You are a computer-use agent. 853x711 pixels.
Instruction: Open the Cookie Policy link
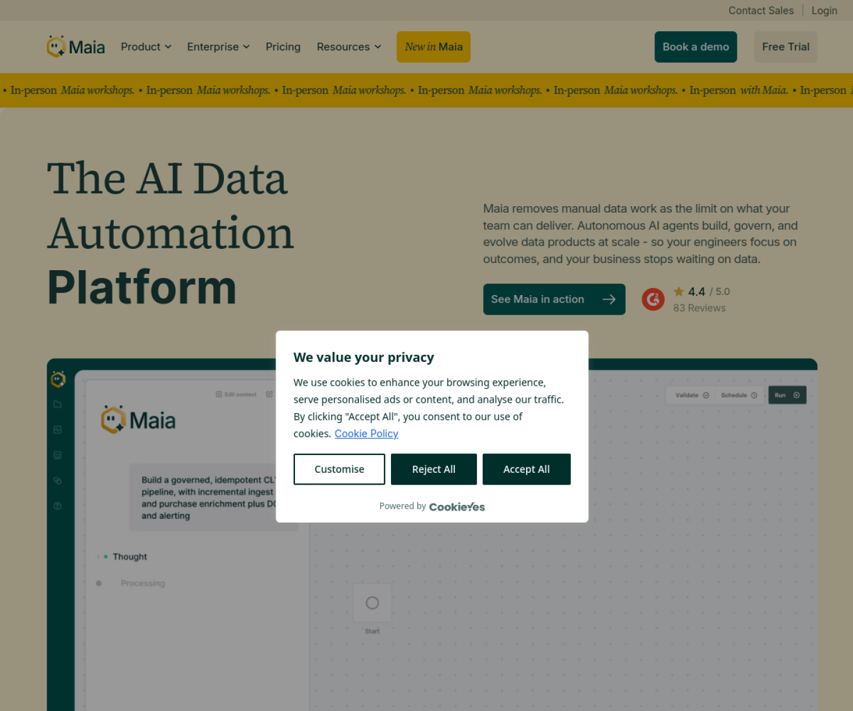click(x=366, y=434)
